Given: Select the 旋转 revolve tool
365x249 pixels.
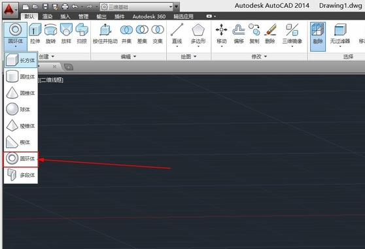Looking at the screenshot, I should (x=51, y=34).
